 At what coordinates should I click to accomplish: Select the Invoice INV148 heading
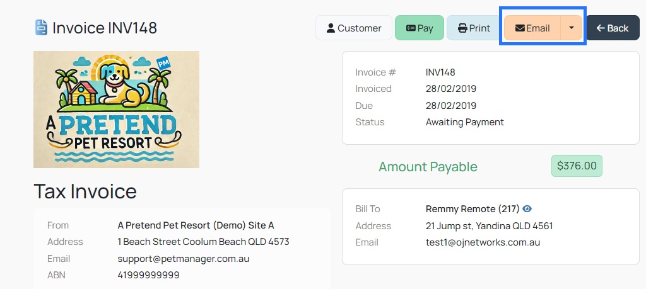105,28
